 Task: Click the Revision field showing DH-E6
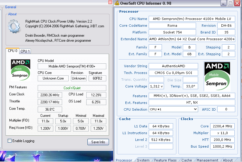coord(226,26)
